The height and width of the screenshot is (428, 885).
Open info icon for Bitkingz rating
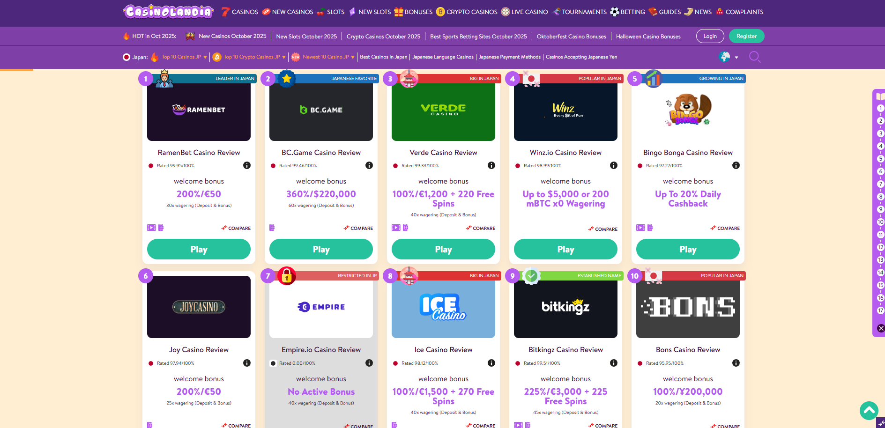[614, 363]
